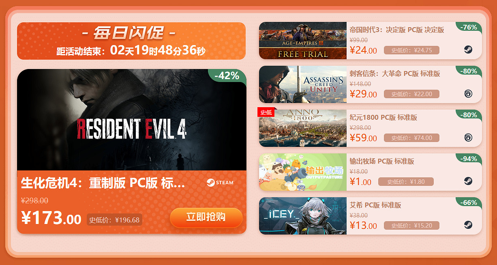497x265 pixels.
Task: Open the ICEY game thumbnail
Action: (303, 216)
